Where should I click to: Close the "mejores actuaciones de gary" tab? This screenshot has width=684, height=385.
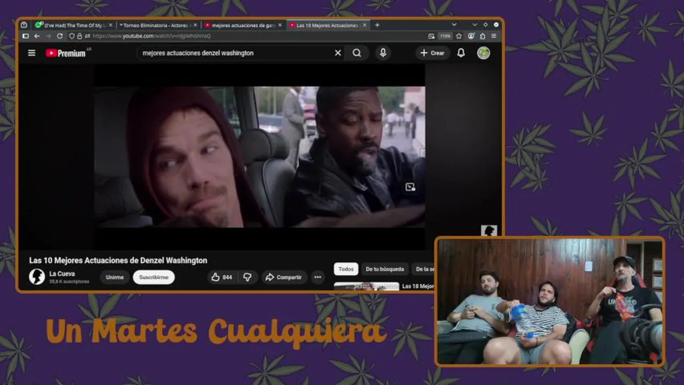280,25
